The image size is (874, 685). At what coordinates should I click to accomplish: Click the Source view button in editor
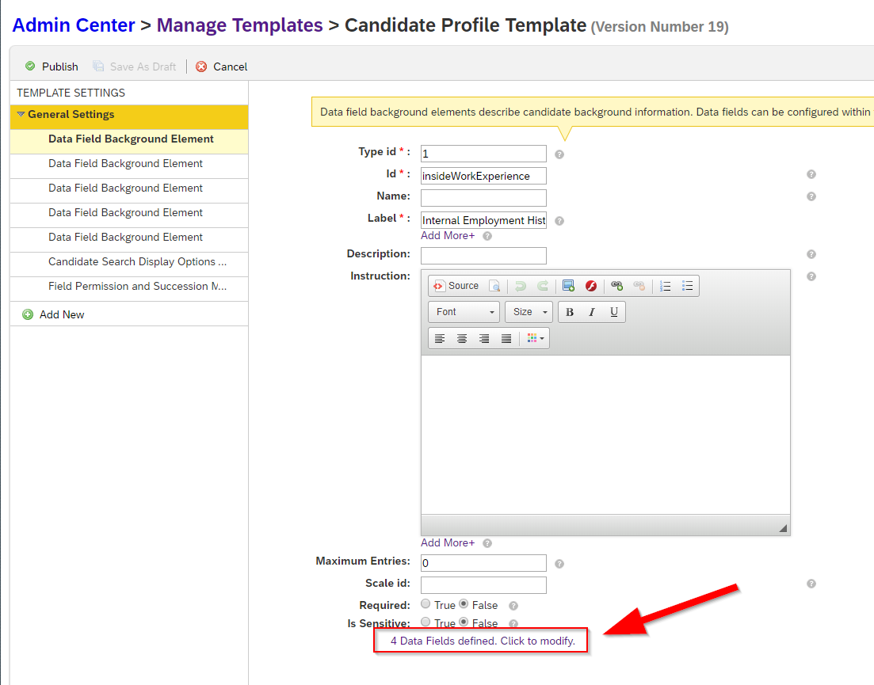point(456,286)
